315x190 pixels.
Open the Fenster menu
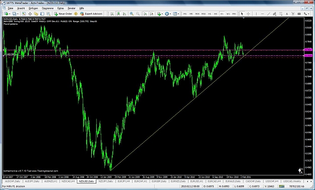[x=72, y=8]
